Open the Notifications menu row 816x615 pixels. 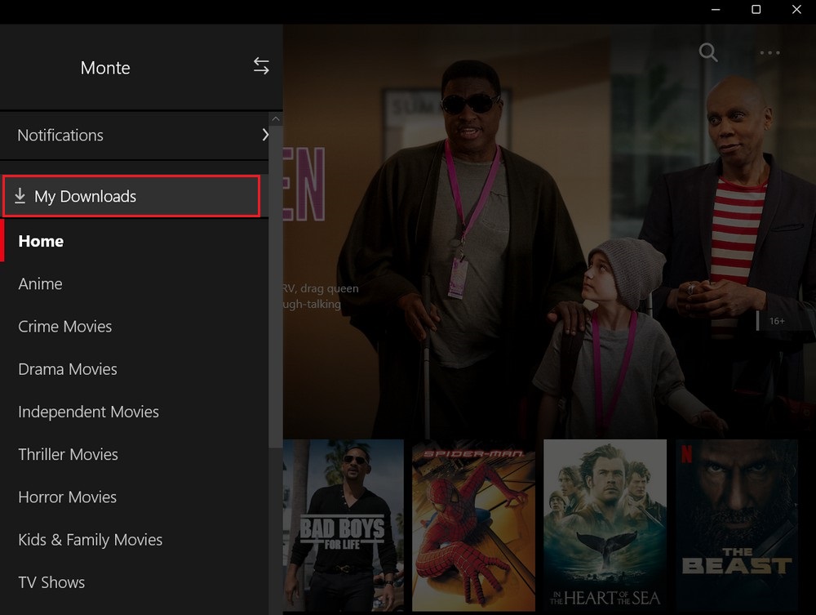pyautogui.click(x=135, y=136)
